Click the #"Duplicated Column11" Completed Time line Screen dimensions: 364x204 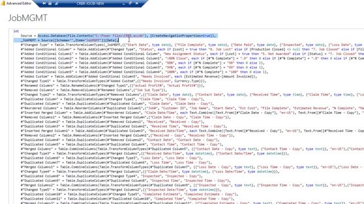click(127, 199)
